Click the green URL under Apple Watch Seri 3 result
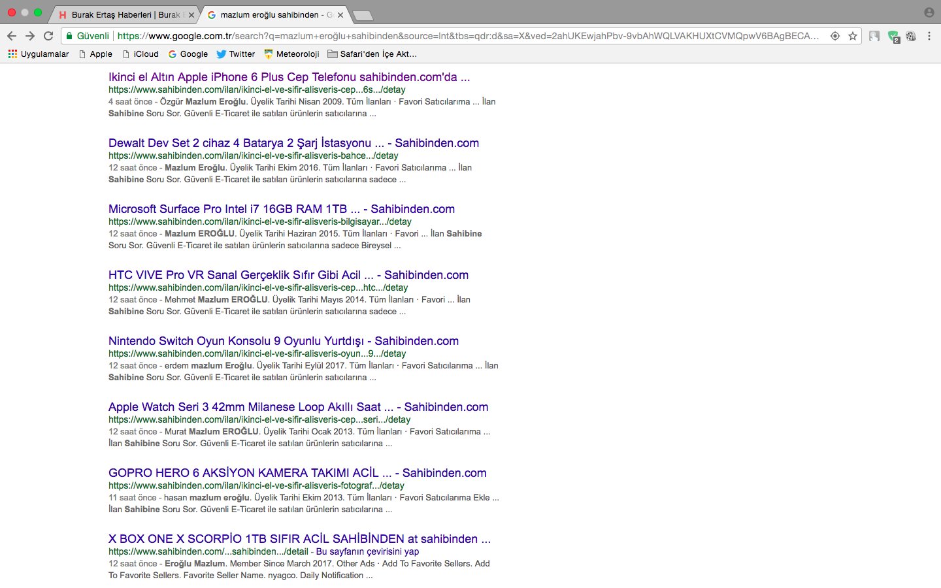Viewport: 941px width, 588px height. pos(259,419)
